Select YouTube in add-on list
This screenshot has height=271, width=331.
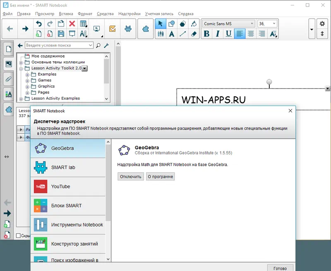68,187
